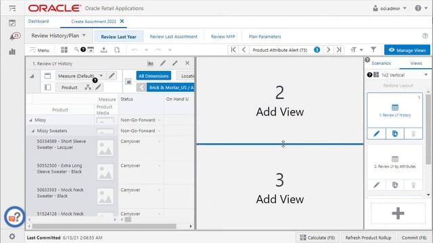This screenshot has height=243, width=433.
Task: Open help for the views side panel
Action: (x=367, y=60)
